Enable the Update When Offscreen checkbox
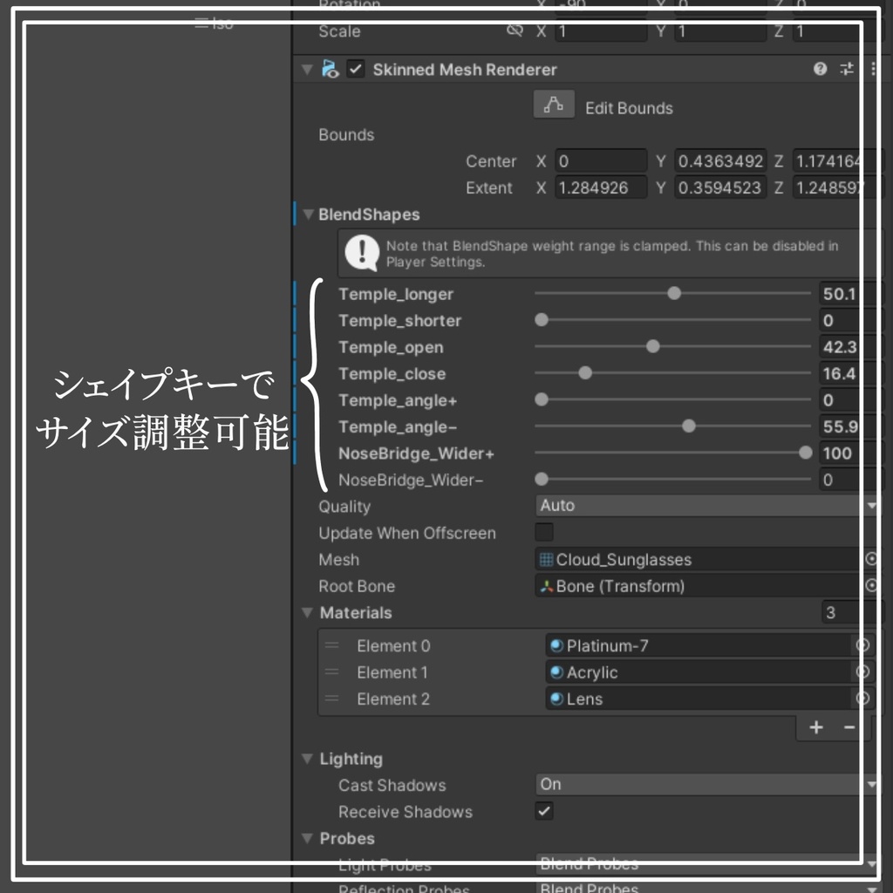This screenshot has height=893, width=893. pyautogui.click(x=544, y=533)
